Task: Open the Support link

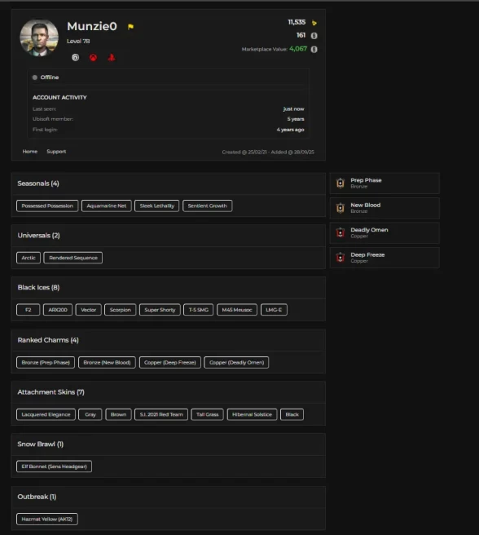Action: coord(56,152)
